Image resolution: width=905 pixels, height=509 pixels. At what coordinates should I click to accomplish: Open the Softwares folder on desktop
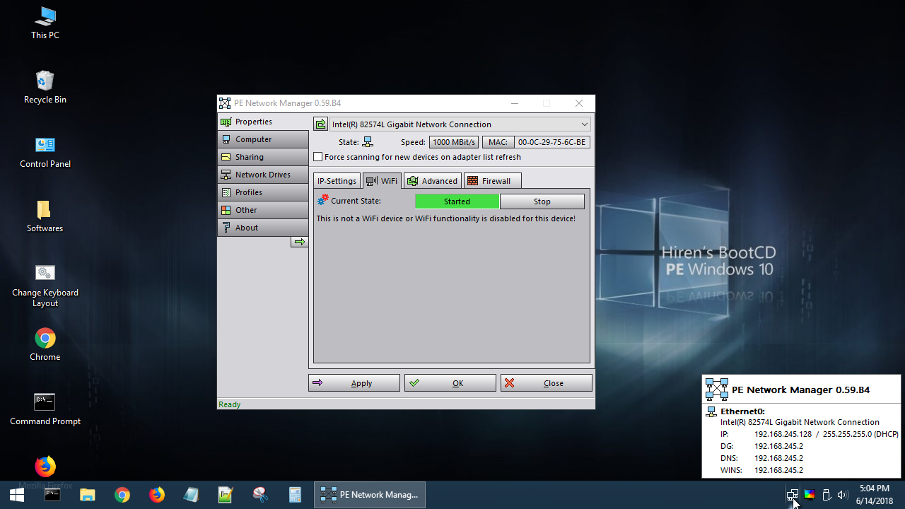click(x=45, y=216)
